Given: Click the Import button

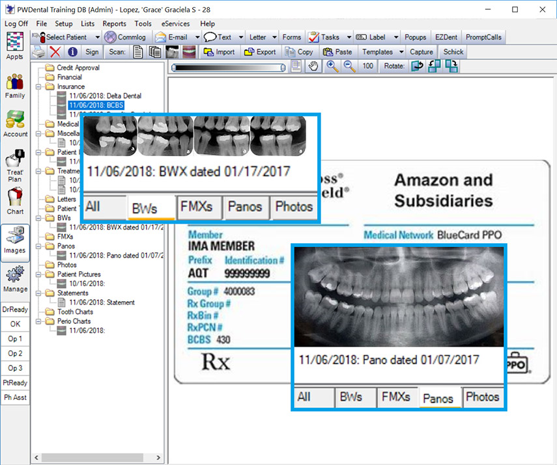Looking at the screenshot, I should coord(219,52).
